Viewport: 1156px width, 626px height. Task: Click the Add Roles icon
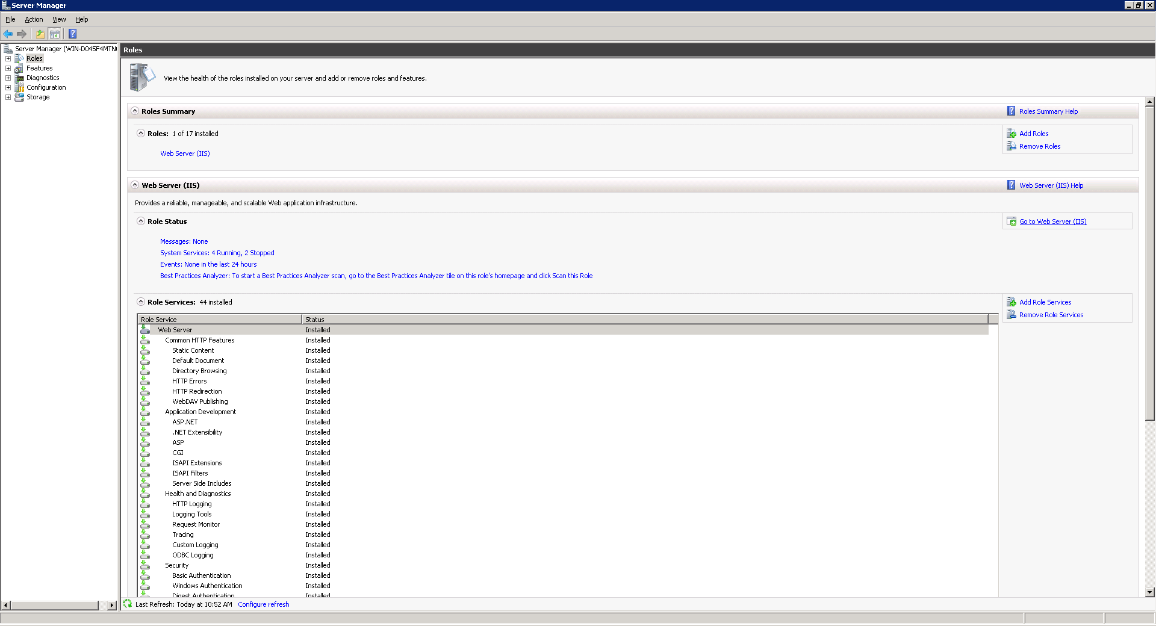tap(1011, 133)
